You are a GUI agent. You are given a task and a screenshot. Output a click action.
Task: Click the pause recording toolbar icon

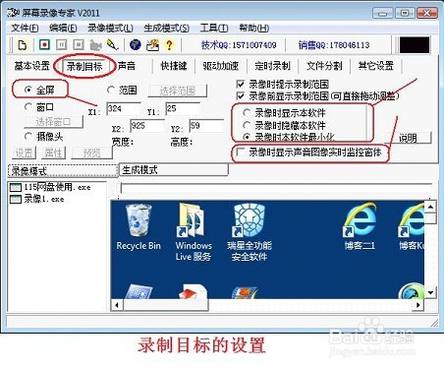tap(61, 44)
